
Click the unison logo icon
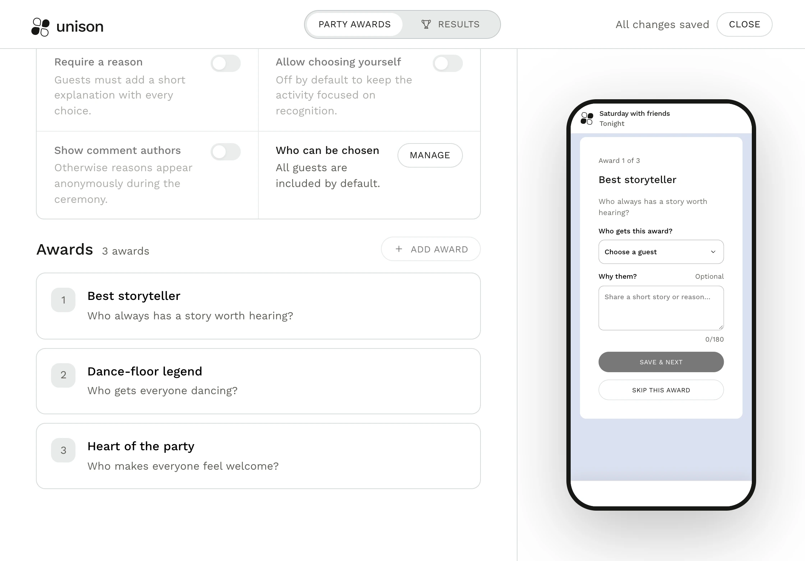coord(40,27)
